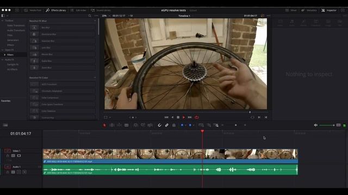Collapse the Toolbox tree section
Screen dimensions: 348x195
[2, 21]
